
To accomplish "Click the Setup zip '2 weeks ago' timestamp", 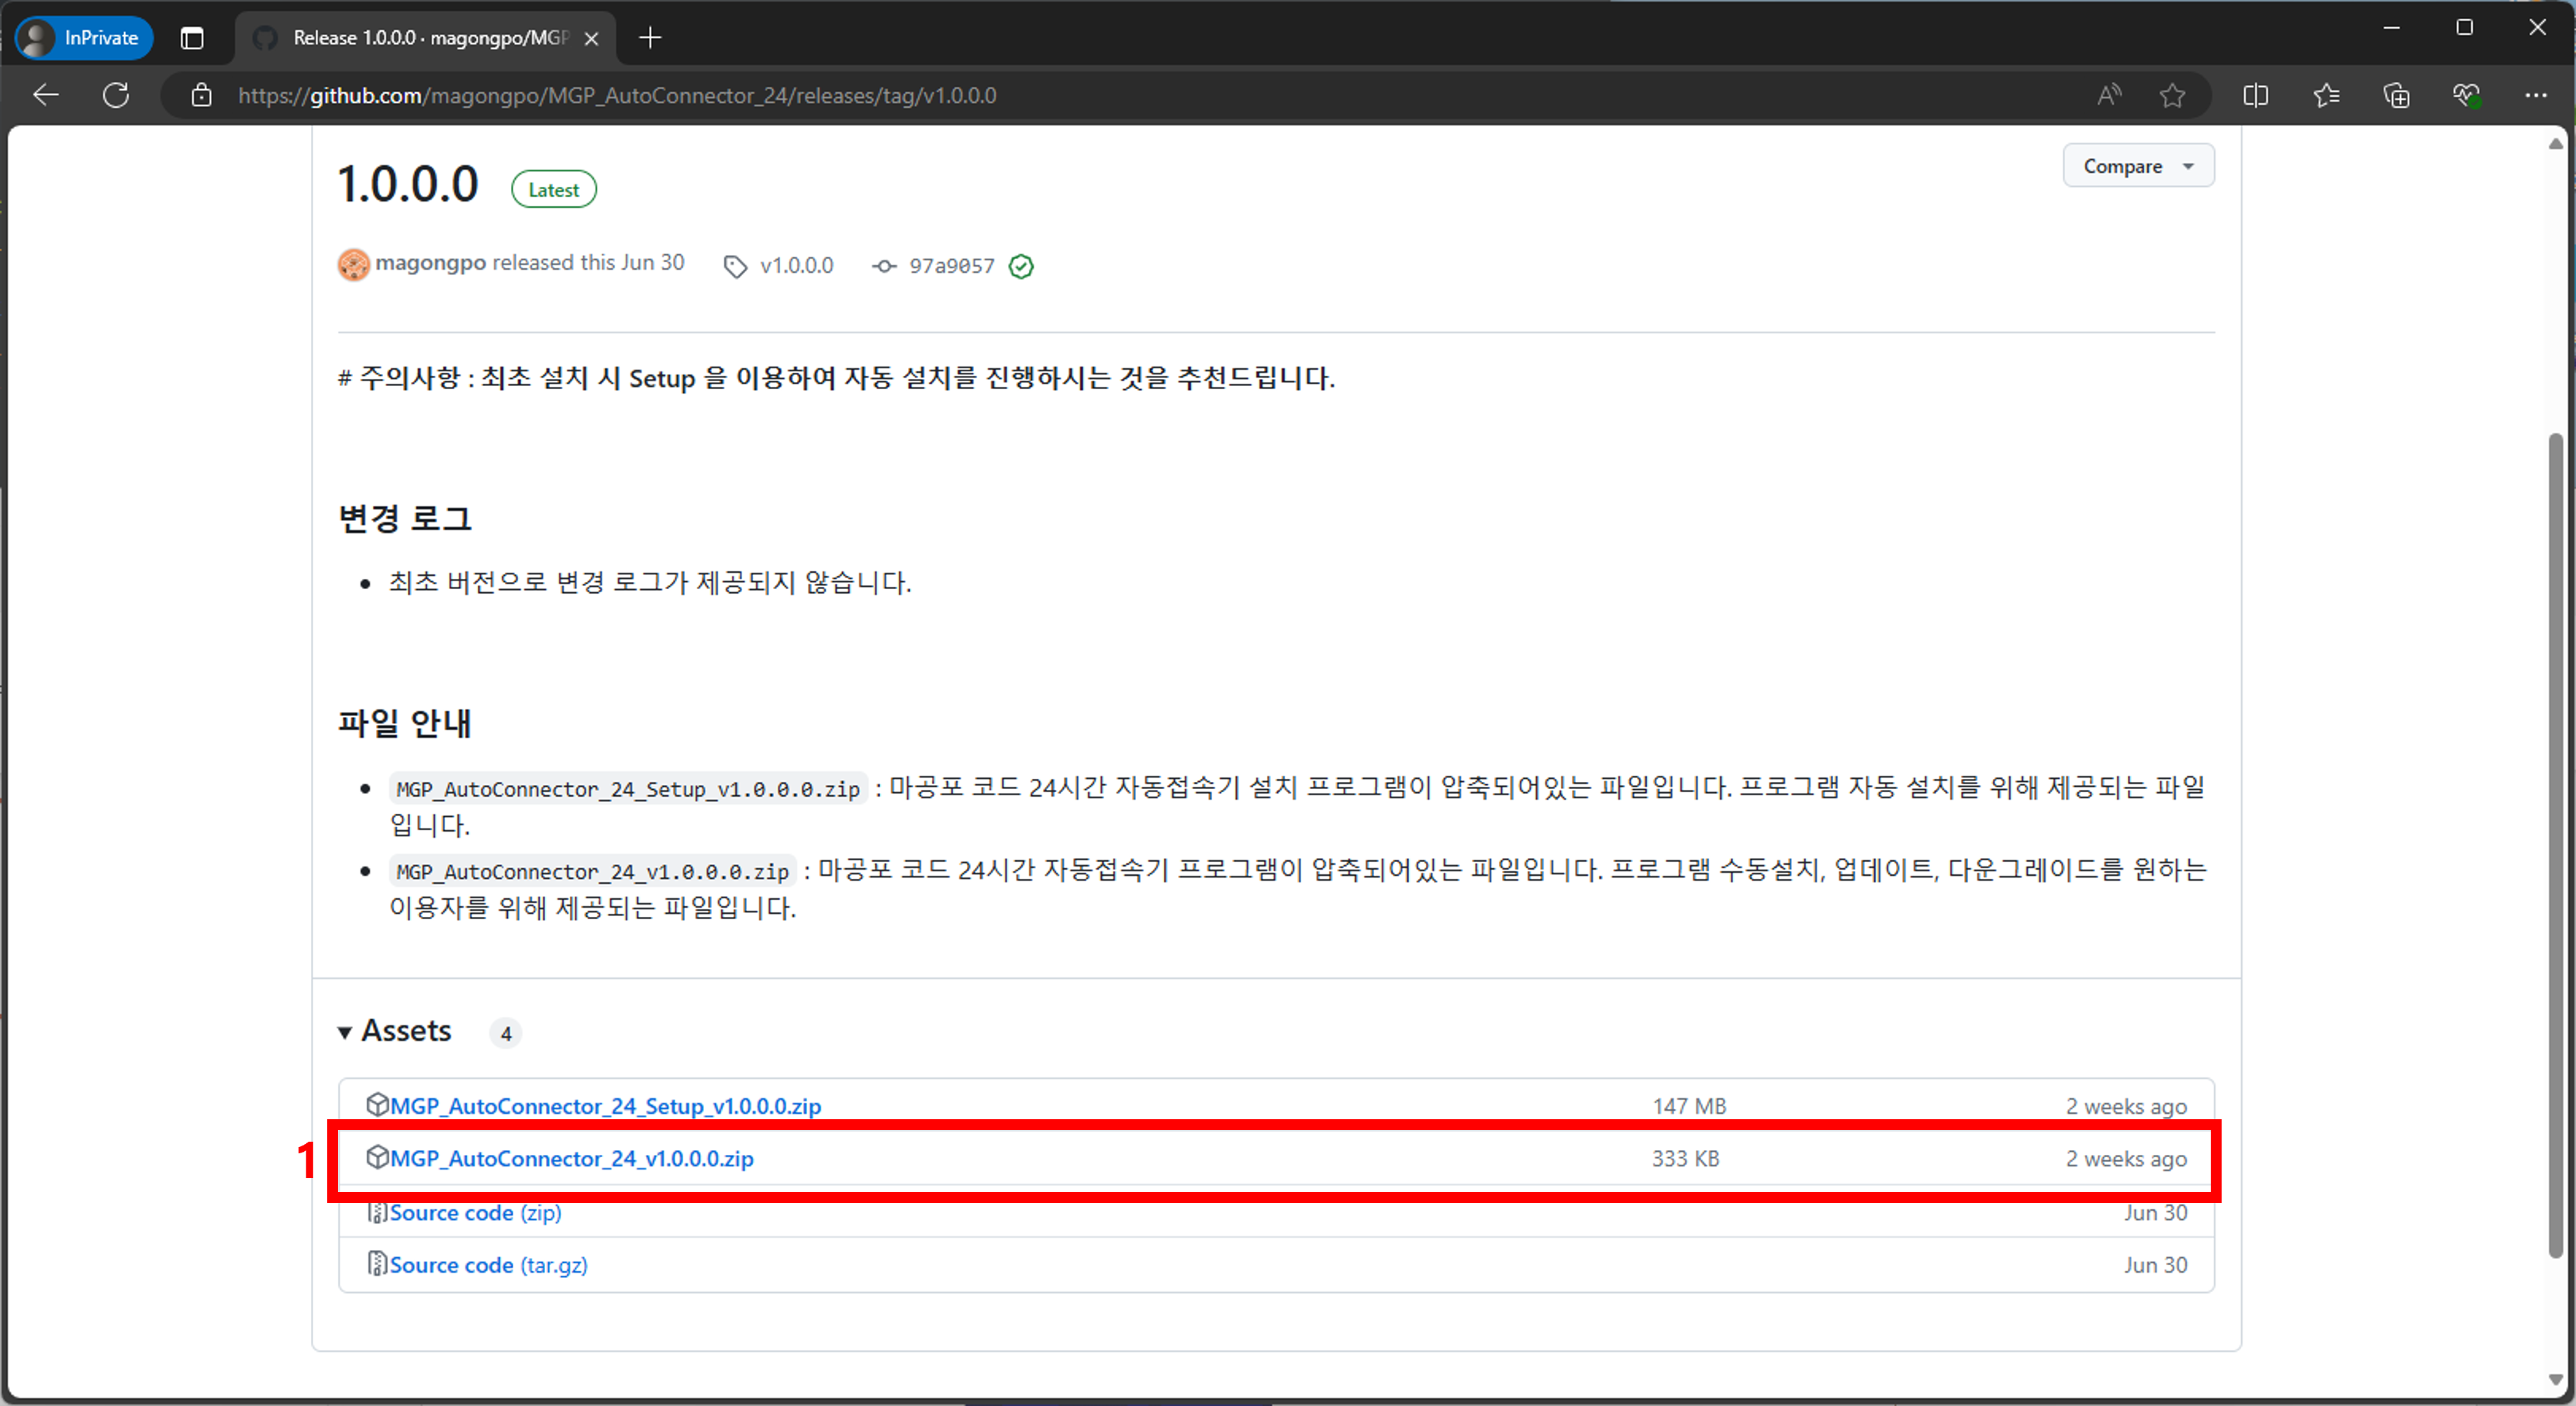I will (2126, 1106).
